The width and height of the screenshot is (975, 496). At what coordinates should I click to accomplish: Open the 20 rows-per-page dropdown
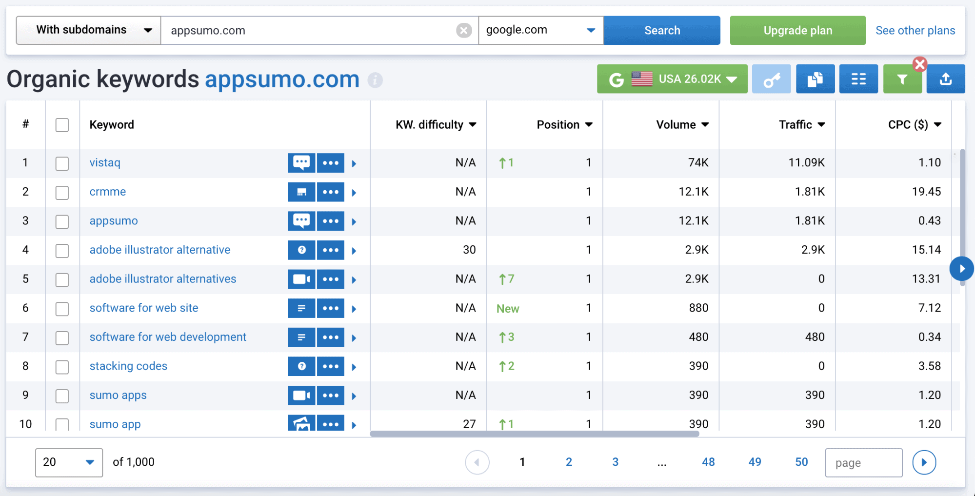[x=69, y=462]
